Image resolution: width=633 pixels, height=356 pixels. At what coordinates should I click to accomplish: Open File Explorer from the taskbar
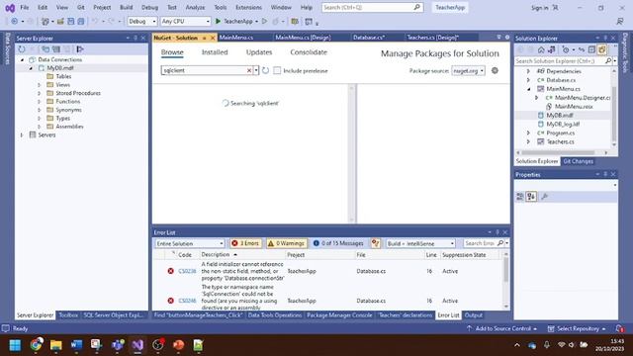point(56,345)
